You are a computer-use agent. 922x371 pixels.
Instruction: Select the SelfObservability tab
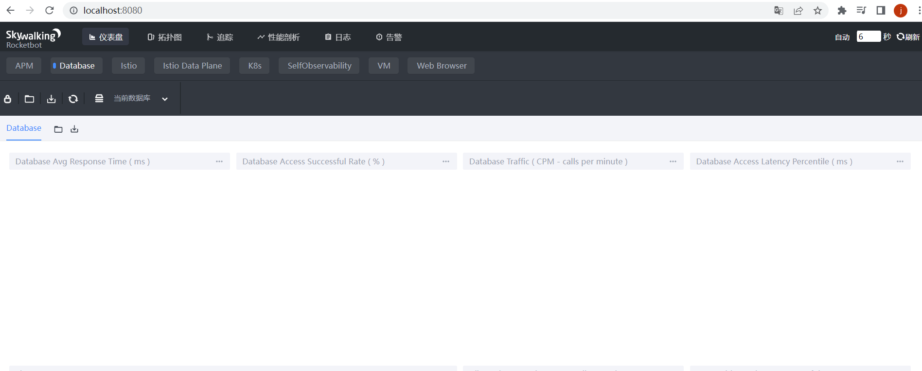319,66
